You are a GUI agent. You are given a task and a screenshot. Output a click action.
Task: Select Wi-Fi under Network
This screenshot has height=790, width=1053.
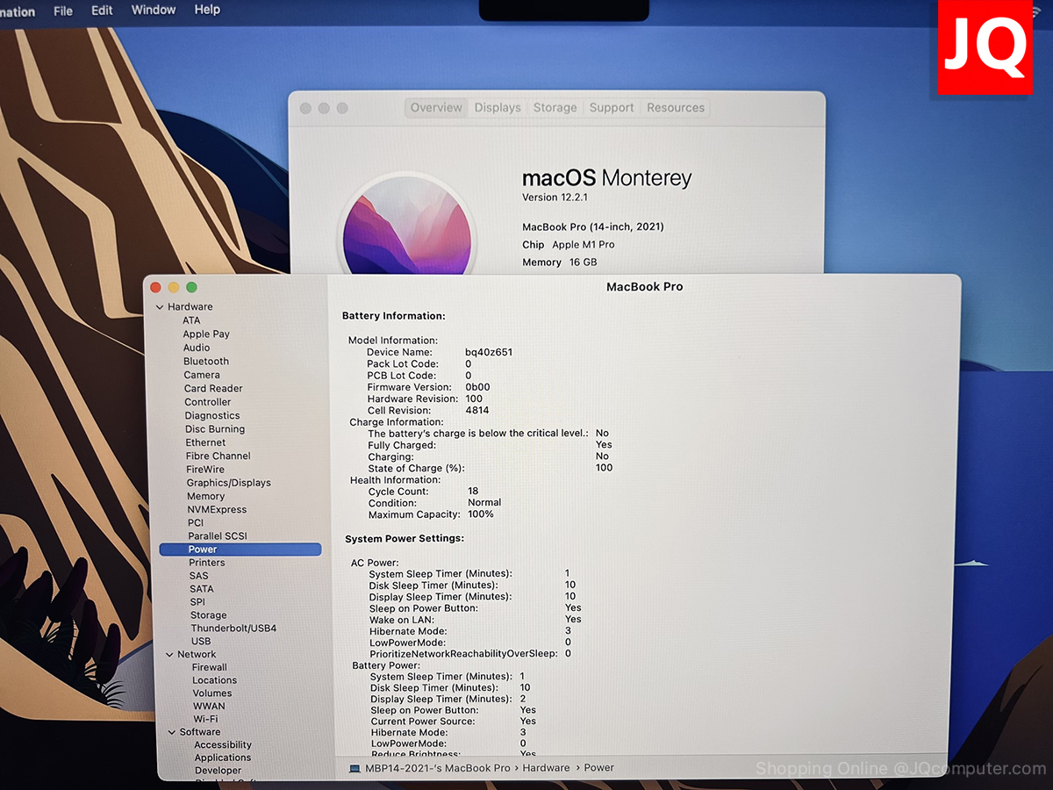click(x=206, y=719)
